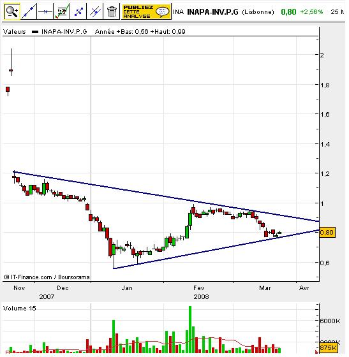
Task: Click the current price 0,80 in header
Action: [288, 12]
